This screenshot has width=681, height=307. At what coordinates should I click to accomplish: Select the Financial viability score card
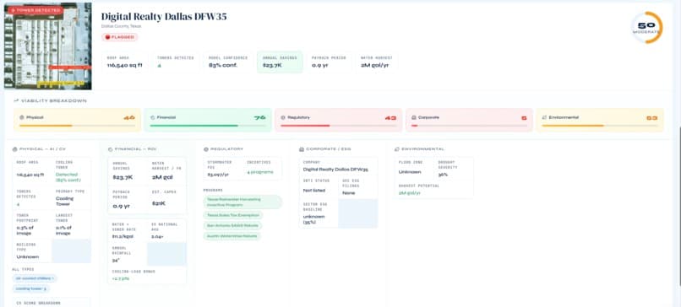pos(208,120)
